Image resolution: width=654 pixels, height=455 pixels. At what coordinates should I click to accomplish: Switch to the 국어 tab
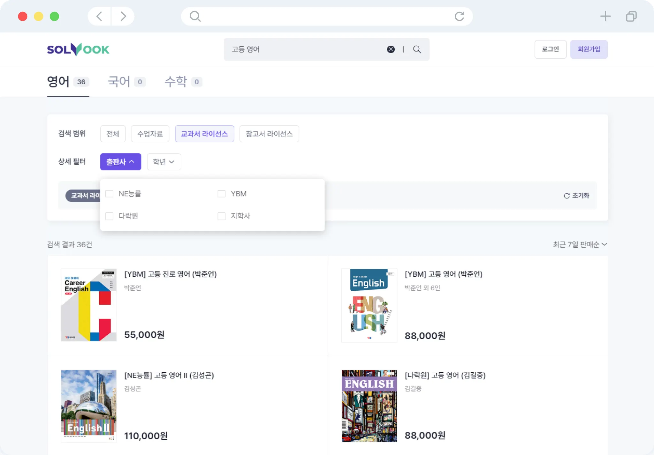pyautogui.click(x=126, y=82)
